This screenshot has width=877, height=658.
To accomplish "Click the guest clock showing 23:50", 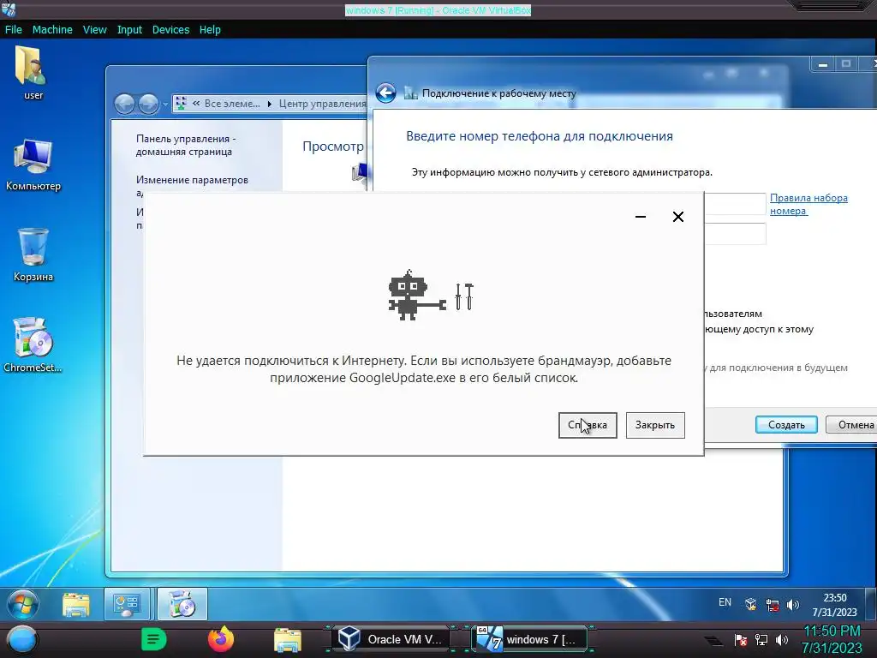I will tap(834, 605).
